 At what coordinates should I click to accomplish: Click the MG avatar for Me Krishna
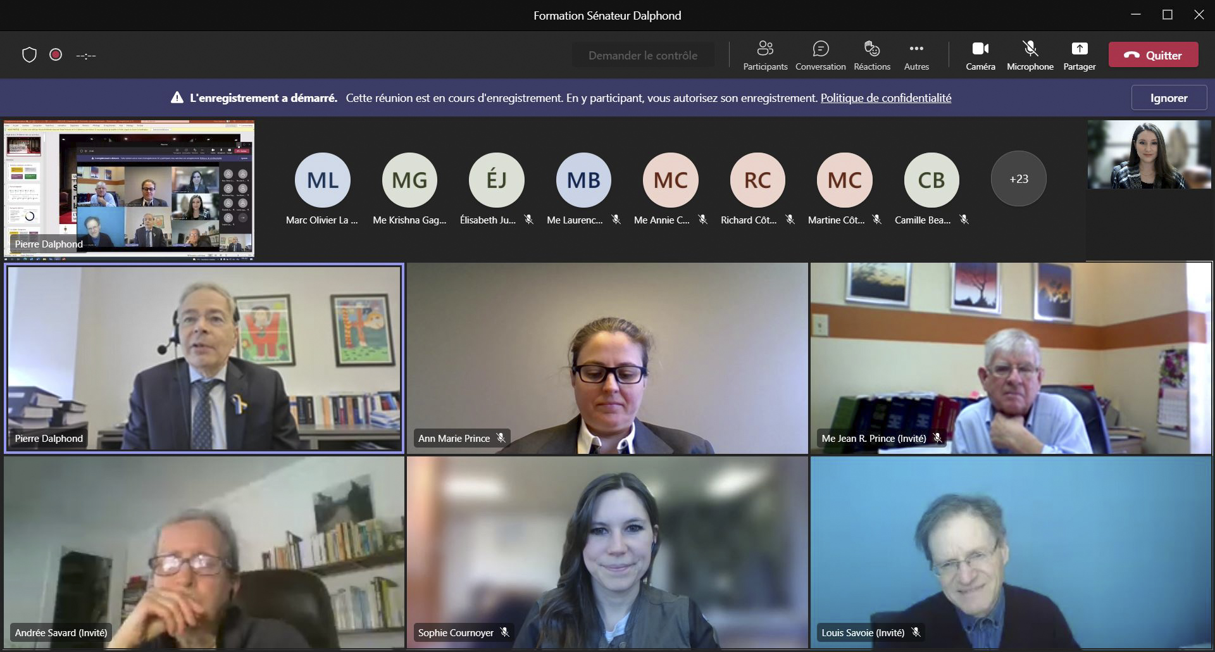coord(409,180)
